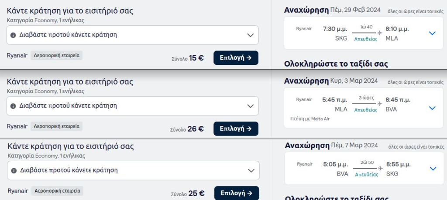Viewport: 447px width, 200px height.
Task: Click the info icon in the 15 € booking card
Action: (x=13, y=35)
